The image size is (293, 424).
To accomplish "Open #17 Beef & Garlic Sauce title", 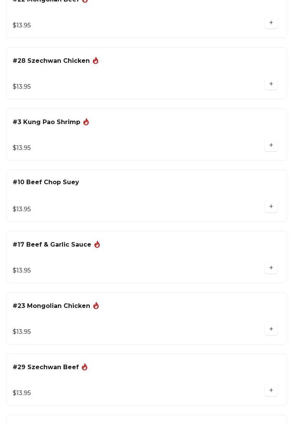I will pyautogui.click(x=52, y=245).
